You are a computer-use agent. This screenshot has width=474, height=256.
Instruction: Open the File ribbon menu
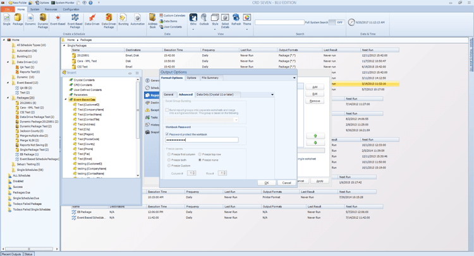(x=7, y=9)
